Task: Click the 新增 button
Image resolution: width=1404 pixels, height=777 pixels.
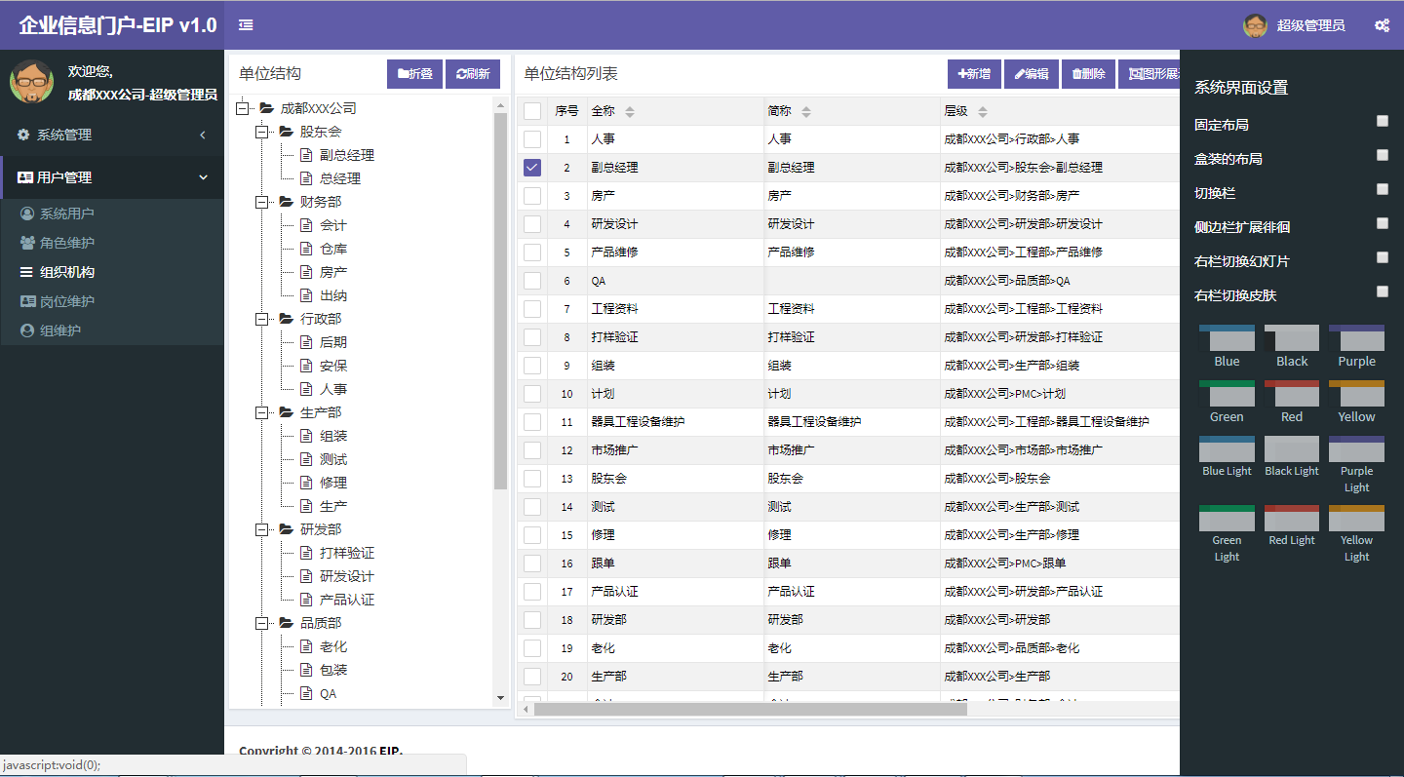Action: tap(974, 74)
